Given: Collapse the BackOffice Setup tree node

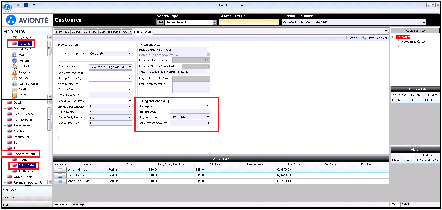Looking at the screenshot, I should tap(4, 154).
